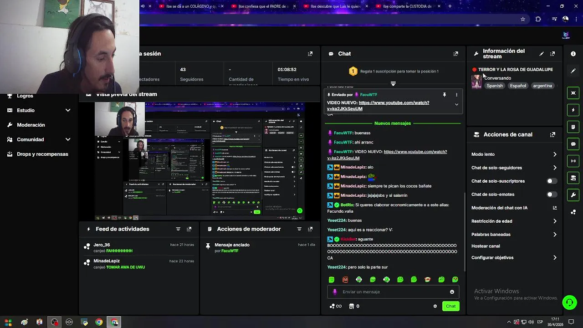This screenshot has height=328, width=583.
Task: Open Drops y recompensas in sidebar
Action: click(x=42, y=154)
